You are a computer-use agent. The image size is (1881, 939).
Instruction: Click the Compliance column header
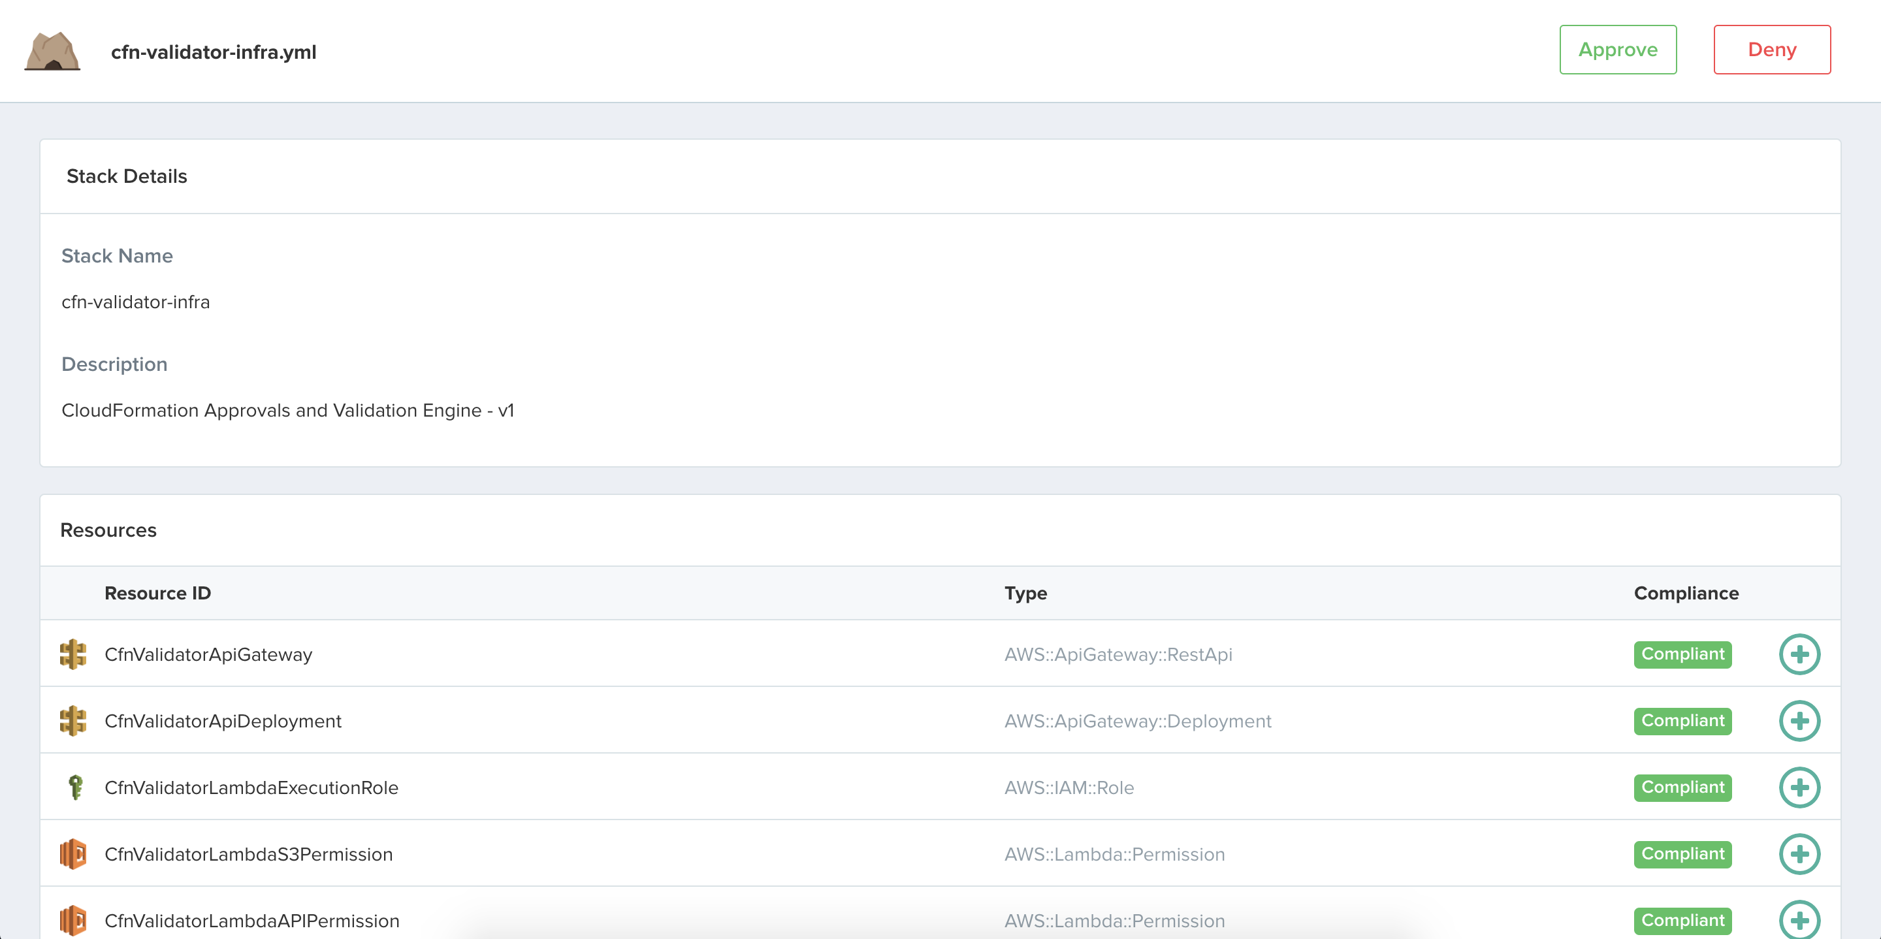tap(1685, 593)
